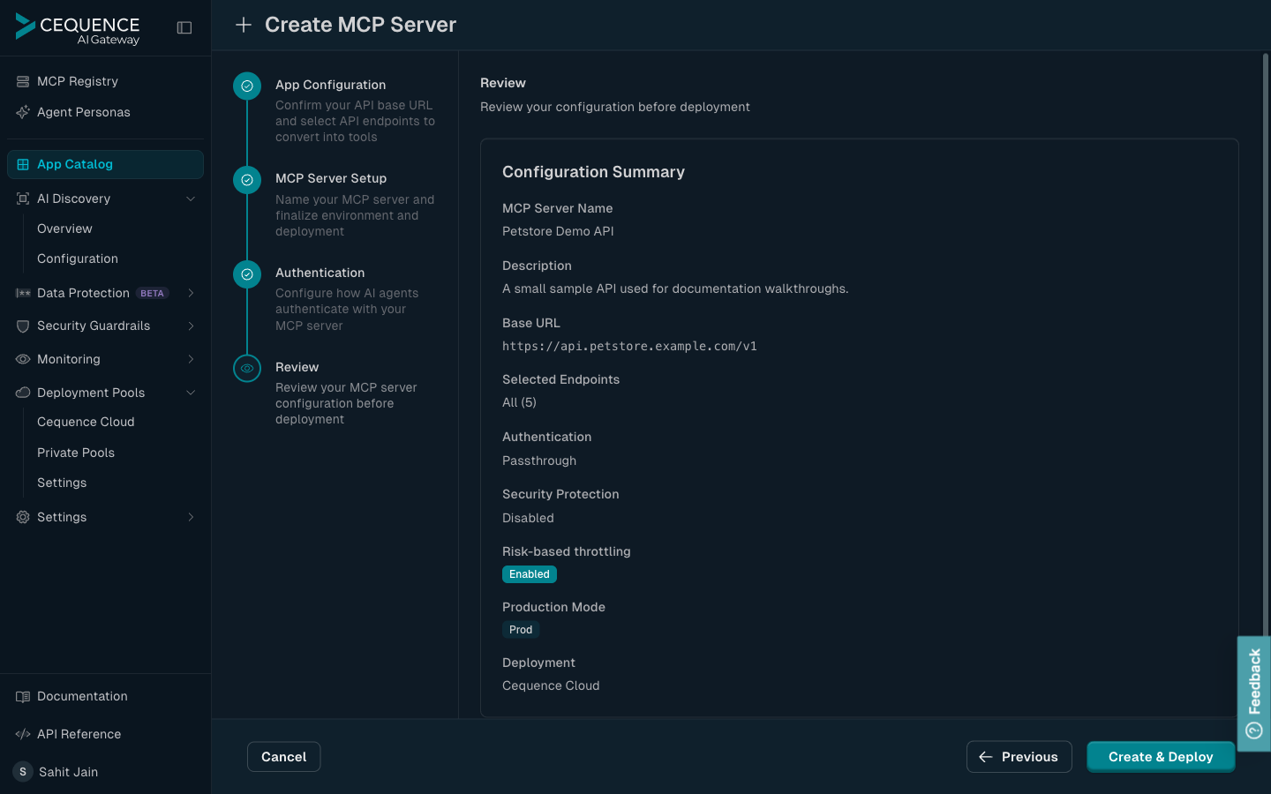Image resolution: width=1271 pixels, height=794 pixels.
Task: Go to the App Configuration step
Action: [330, 85]
